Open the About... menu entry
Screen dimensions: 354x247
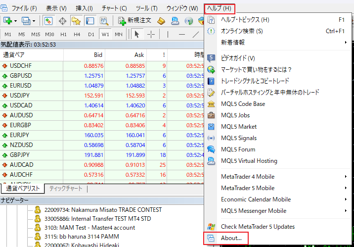click(278, 238)
